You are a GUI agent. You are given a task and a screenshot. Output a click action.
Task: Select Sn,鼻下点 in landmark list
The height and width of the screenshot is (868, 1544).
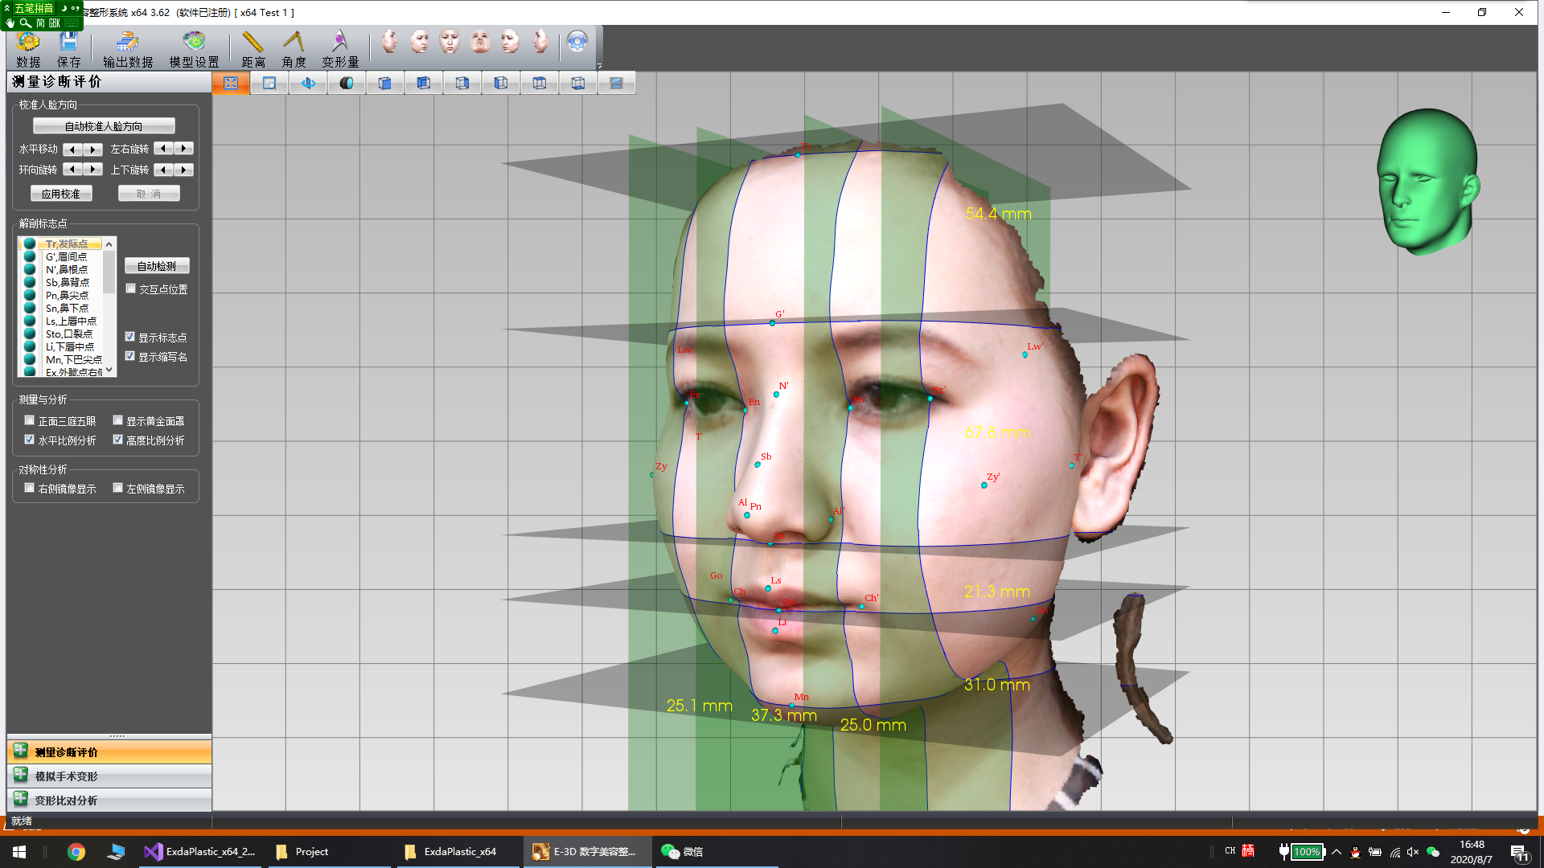[x=67, y=308]
